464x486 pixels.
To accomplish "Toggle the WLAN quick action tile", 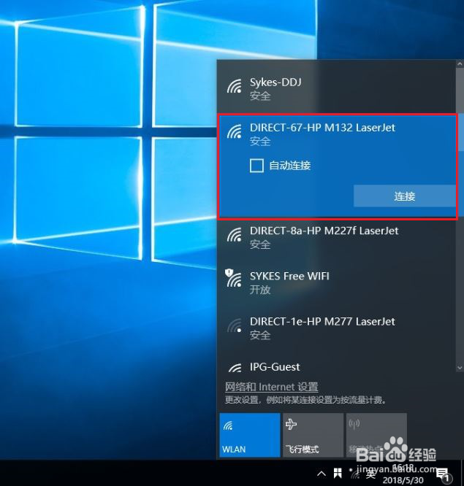I will click(250, 435).
